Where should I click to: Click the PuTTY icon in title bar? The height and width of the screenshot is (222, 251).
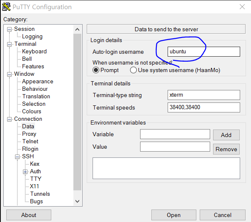tap(6, 7)
